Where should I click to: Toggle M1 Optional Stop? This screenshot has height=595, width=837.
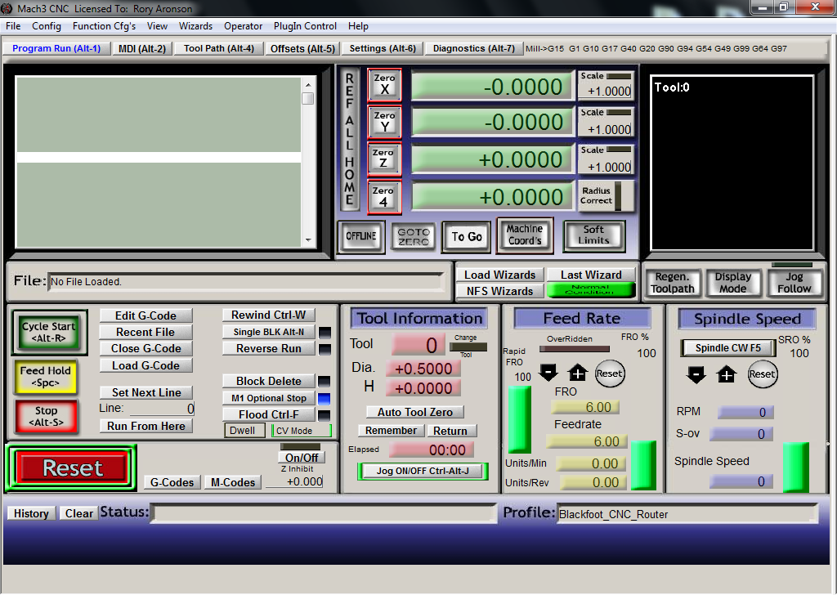[268, 398]
